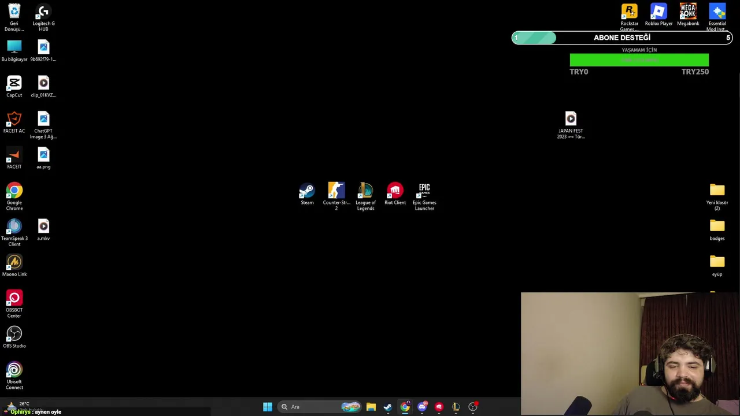Switch to OBS Studio in taskbar

473,407
